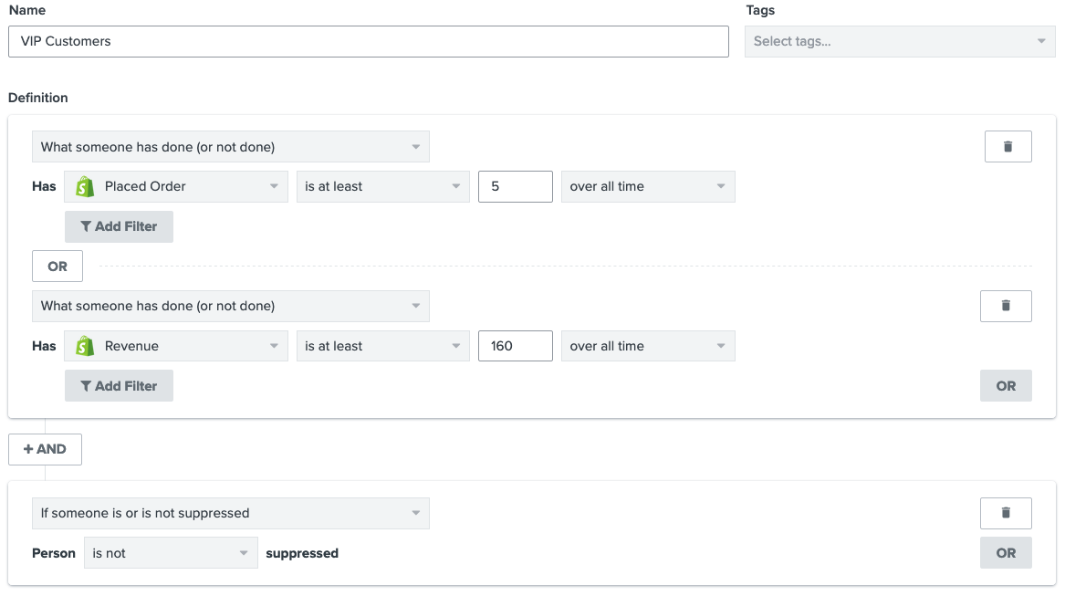Open the Select tags dropdown
Viewport: 1065px width, 596px height.
point(899,41)
